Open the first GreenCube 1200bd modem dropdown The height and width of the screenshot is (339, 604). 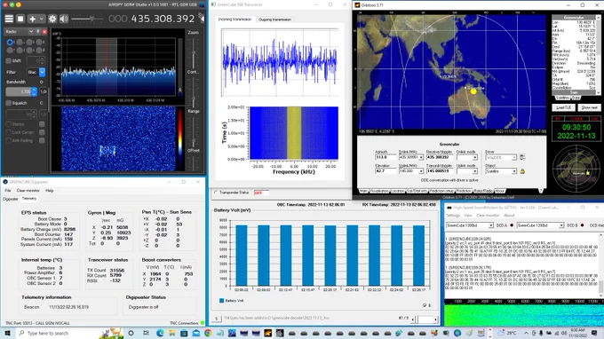470,225
